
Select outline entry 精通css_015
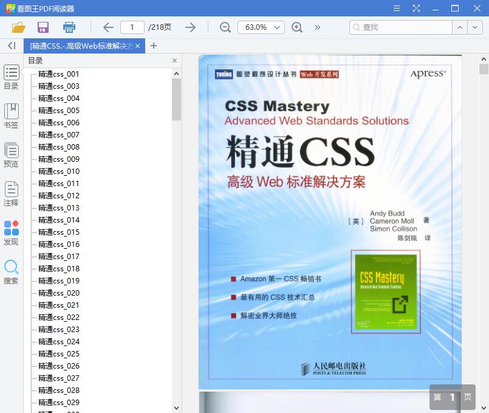pyautogui.click(x=59, y=232)
